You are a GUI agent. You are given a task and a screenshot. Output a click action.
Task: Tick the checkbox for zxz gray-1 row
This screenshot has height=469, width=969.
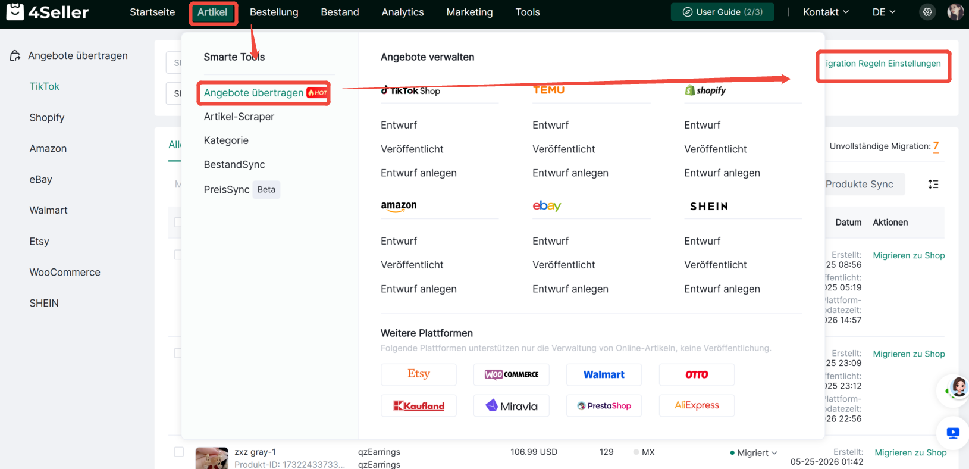pyautogui.click(x=178, y=452)
